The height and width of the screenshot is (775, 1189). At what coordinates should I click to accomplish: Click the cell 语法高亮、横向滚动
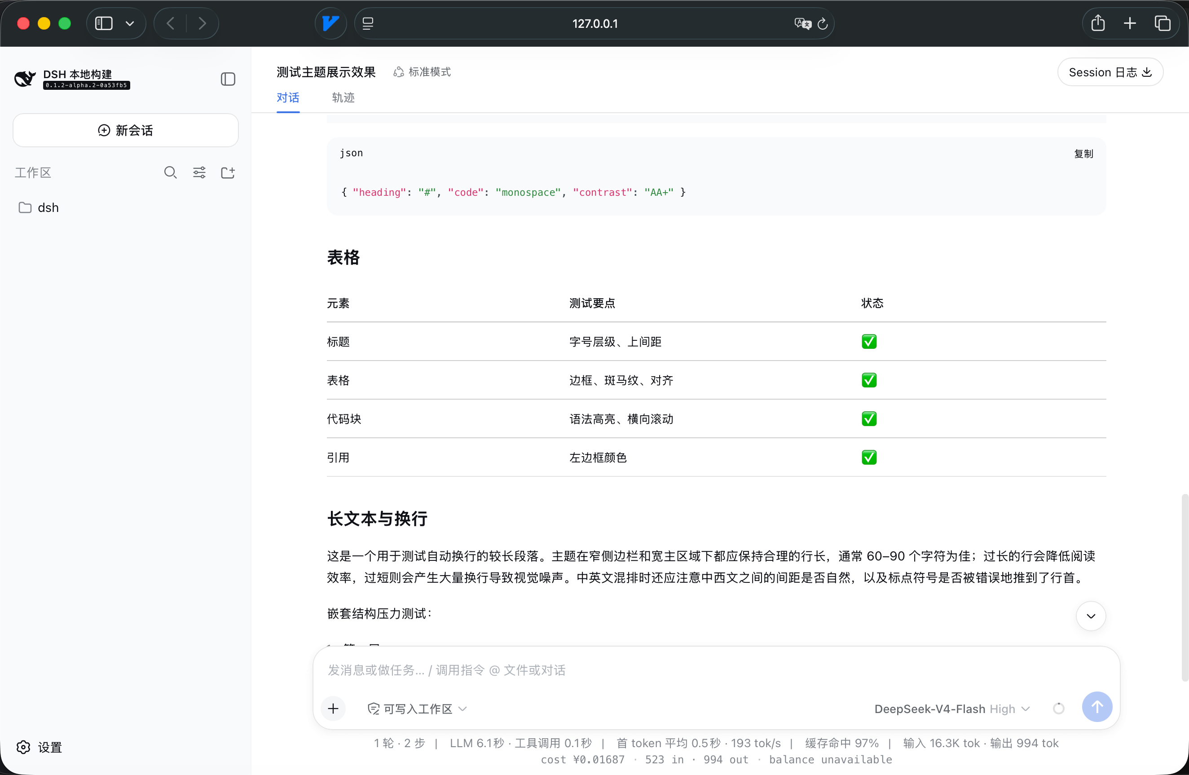621,419
